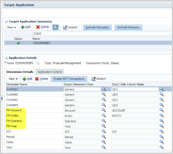
Task: Click the Status column header
Action: pyautogui.click(x=18, y=39)
